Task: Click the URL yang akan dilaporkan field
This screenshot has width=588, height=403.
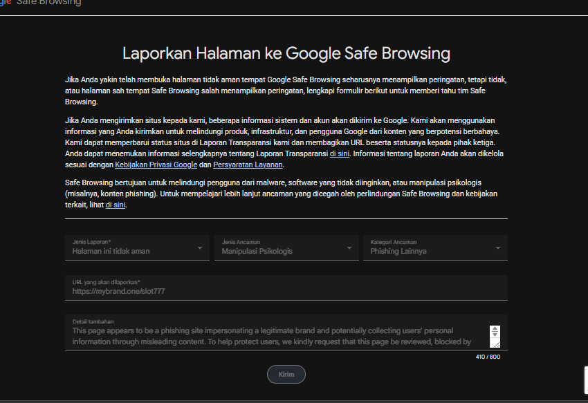Action: tap(286, 288)
